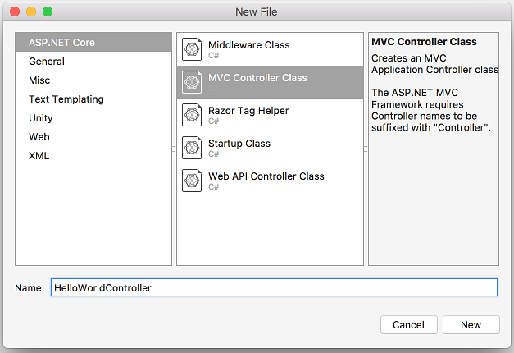Viewport: 514px width, 353px height.
Task: Click the Web API Controller Class icon
Action: [x=192, y=181]
